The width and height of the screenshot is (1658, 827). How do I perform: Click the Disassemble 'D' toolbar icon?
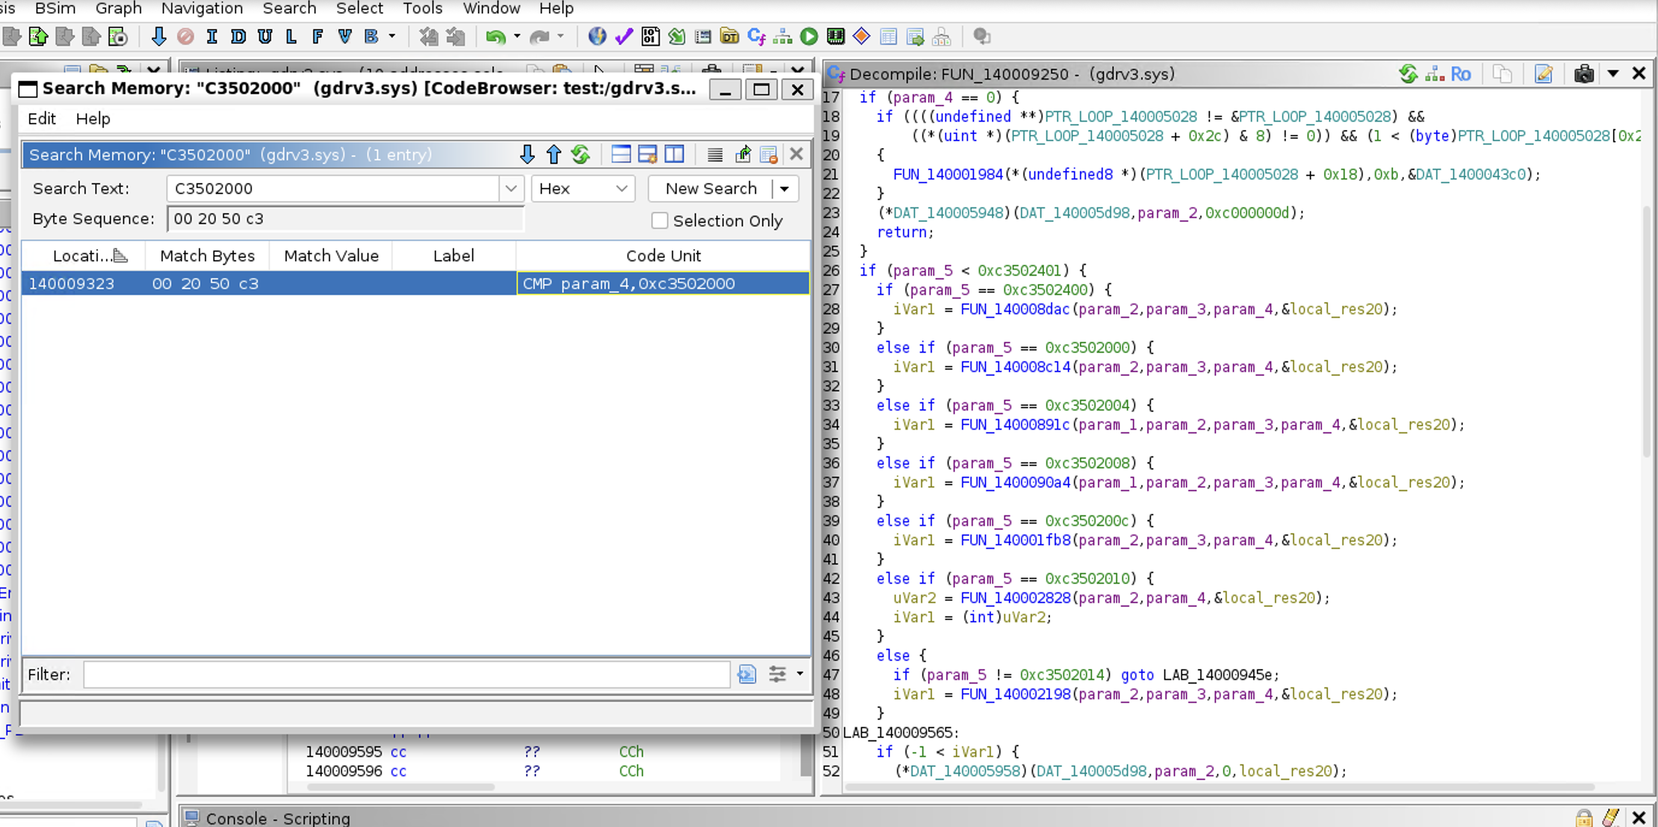point(238,37)
